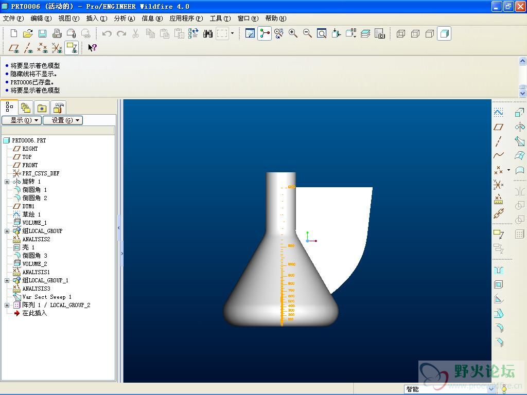
Task: Switch to wireframe display mode
Action: click(400, 33)
